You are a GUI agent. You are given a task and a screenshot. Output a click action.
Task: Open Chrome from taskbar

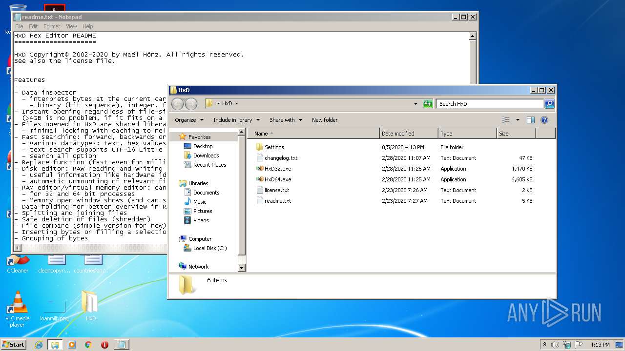[88, 345]
